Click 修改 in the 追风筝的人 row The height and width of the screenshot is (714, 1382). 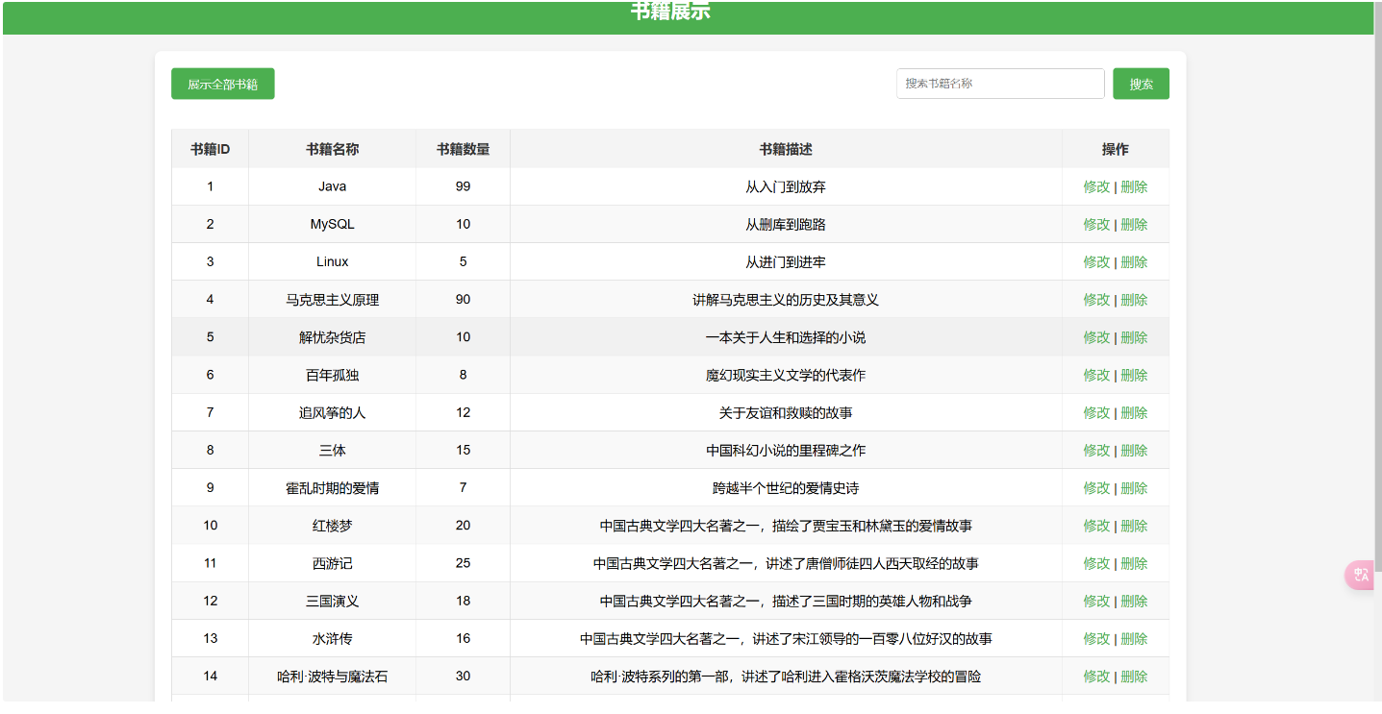point(1096,412)
